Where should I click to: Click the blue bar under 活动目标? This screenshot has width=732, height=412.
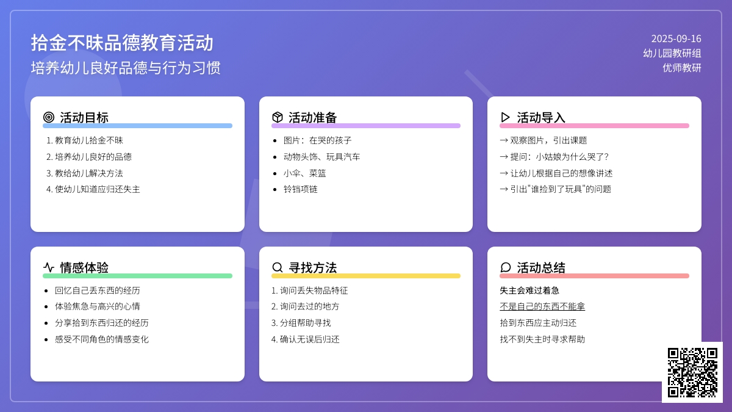pos(137,126)
